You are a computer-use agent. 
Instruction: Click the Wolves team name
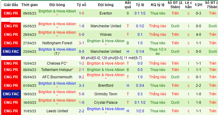pyautogui.click(x=106, y=35)
